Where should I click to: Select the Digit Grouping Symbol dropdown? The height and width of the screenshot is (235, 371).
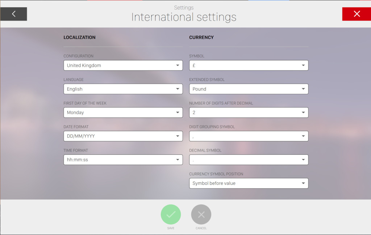pyautogui.click(x=249, y=136)
